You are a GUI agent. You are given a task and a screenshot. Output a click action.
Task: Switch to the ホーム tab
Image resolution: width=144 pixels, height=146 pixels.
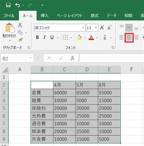pyautogui.click(x=28, y=16)
